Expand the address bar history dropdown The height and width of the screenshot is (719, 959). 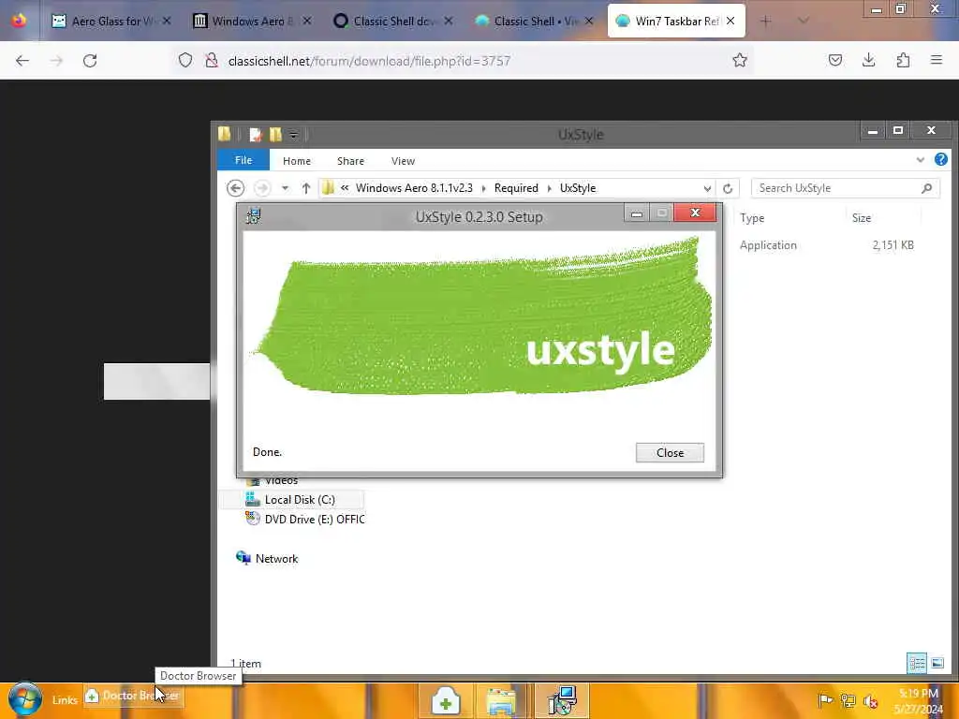[x=707, y=188]
